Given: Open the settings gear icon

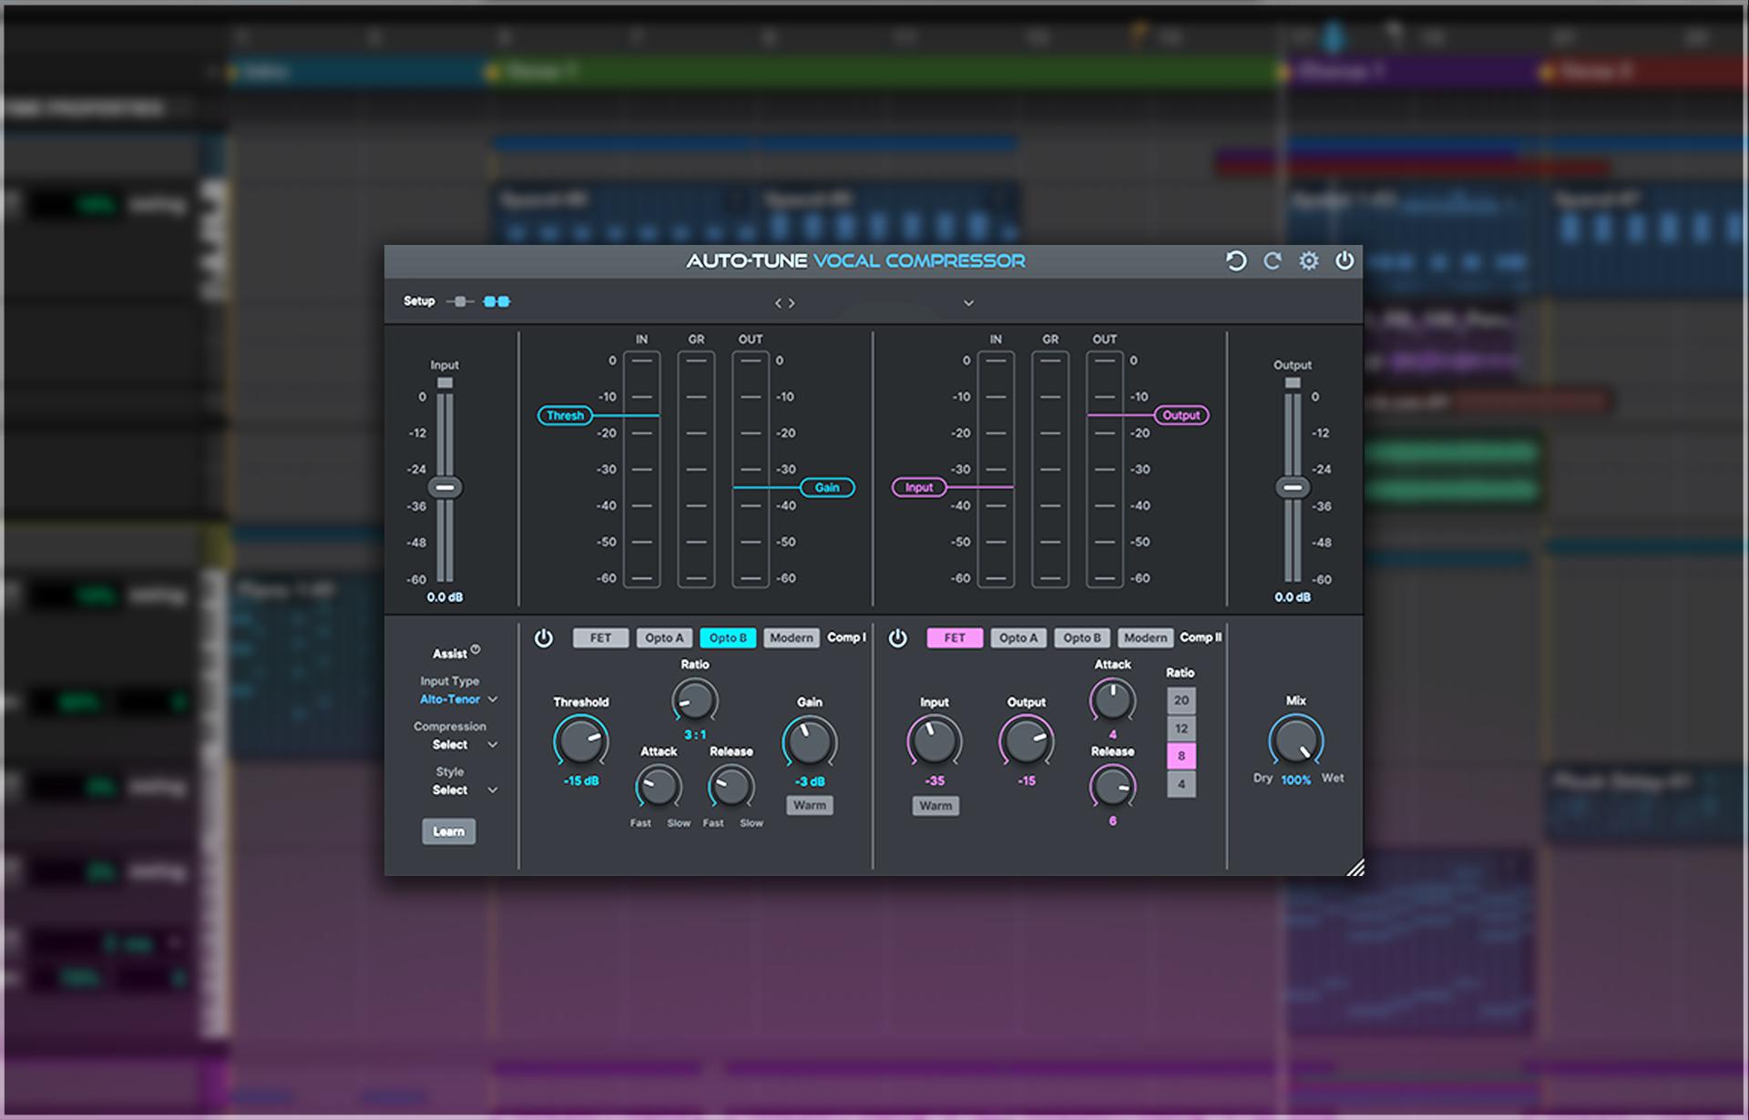Looking at the screenshot, I should click(x=1309, y=261).
